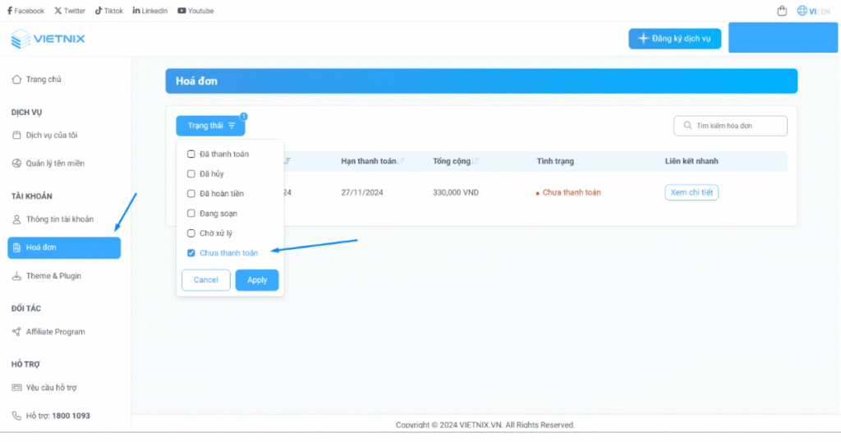Check the Đã thanh toán checkbox
Screen dimensions: 841x442
click(x=191, y=154)
